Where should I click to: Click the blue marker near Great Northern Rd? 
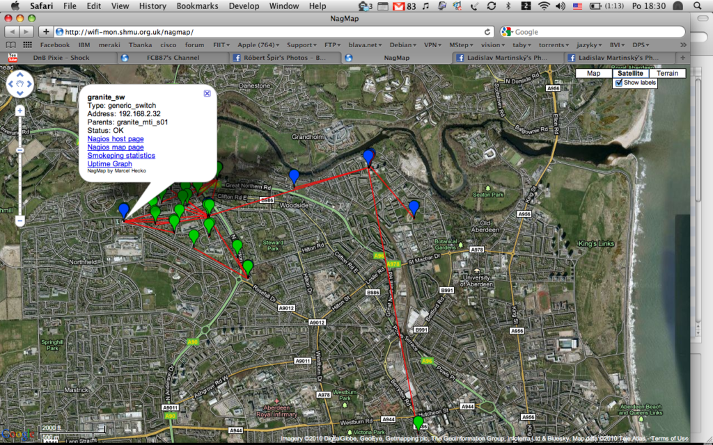click(295, 177)
